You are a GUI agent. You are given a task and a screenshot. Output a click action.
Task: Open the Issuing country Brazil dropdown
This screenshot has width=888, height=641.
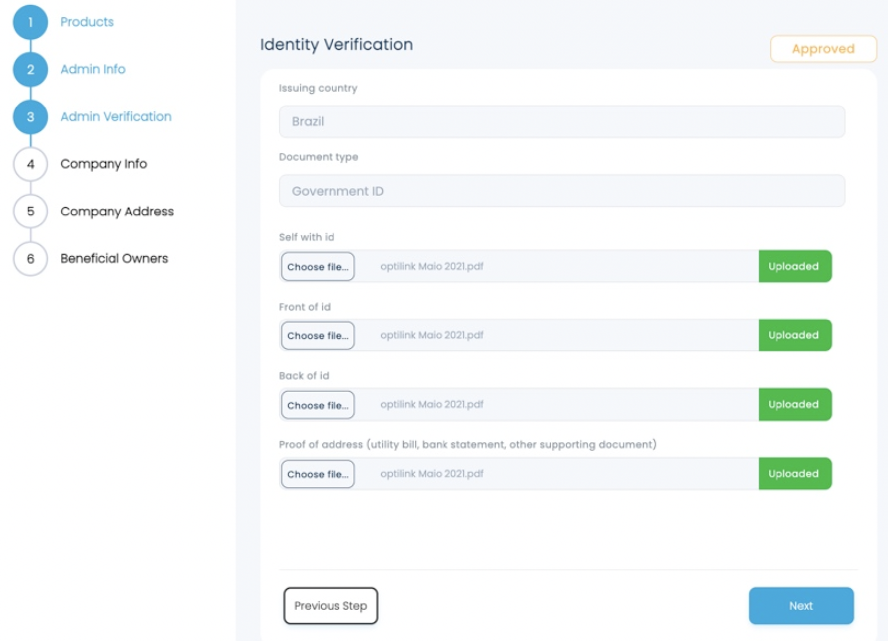click(x=561, y=122)
